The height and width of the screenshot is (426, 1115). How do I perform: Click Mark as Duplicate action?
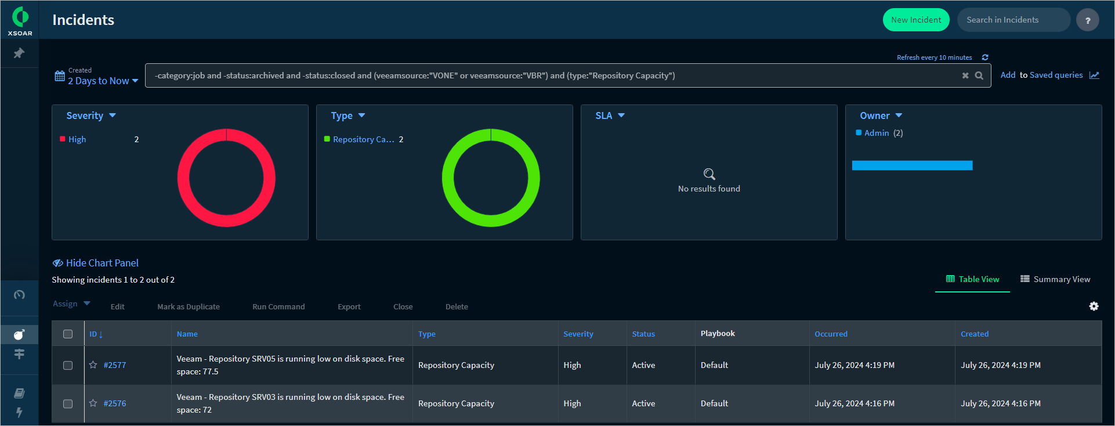point(189,306)
